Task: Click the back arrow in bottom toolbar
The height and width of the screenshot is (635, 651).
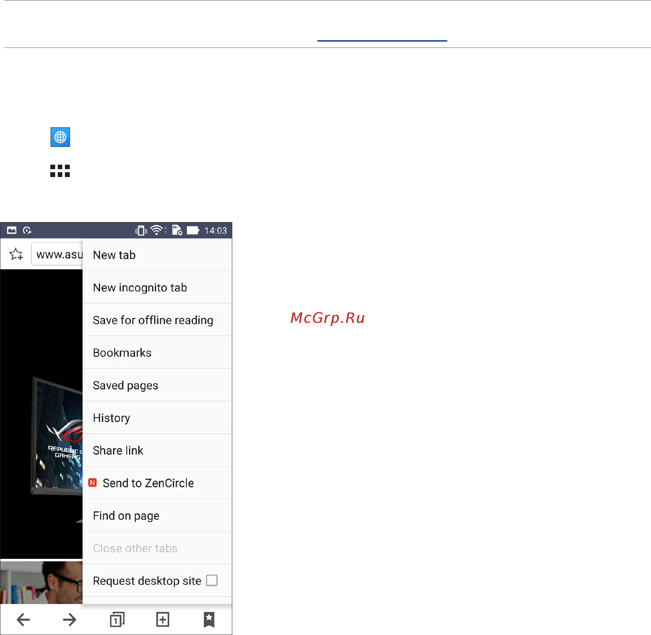Action: pyautogui.click(x=23, y=620)
